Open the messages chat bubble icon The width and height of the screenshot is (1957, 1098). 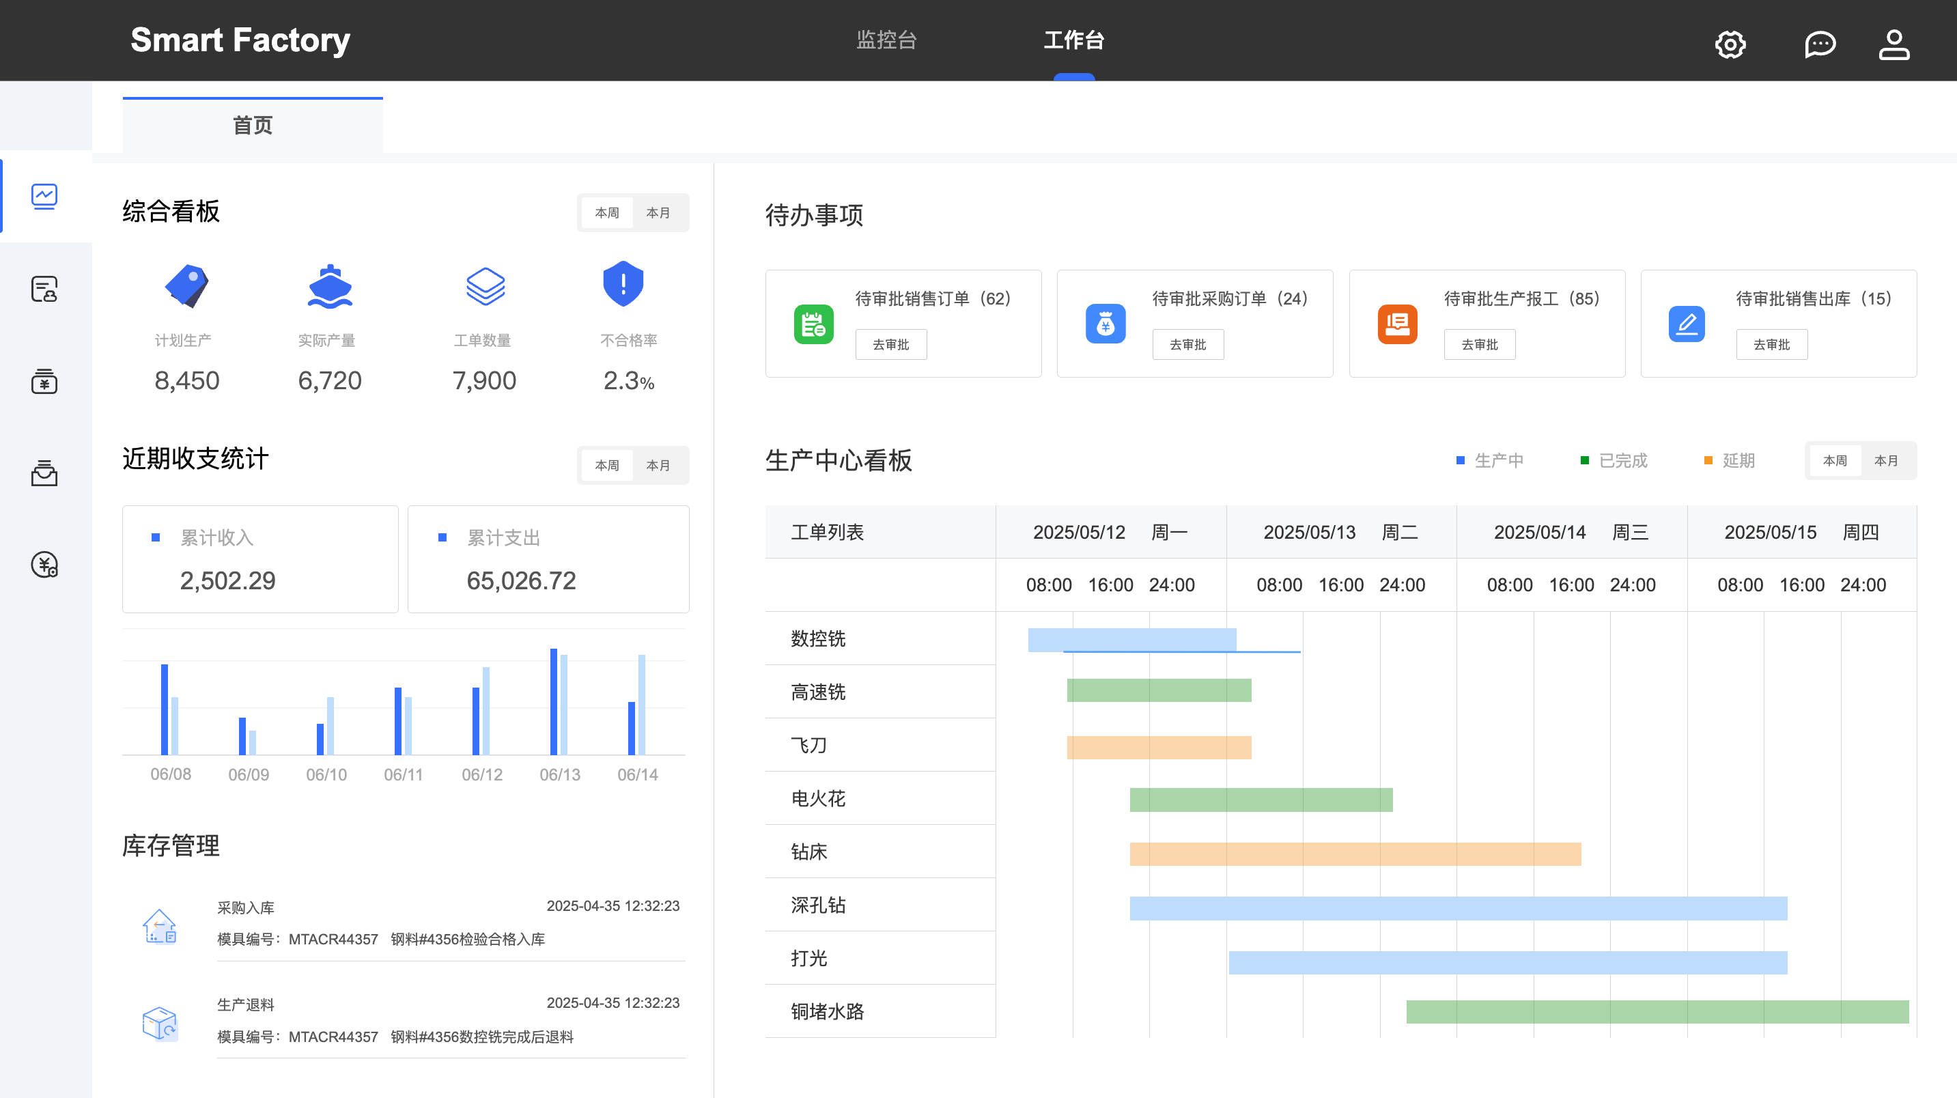pos(1820,44)
